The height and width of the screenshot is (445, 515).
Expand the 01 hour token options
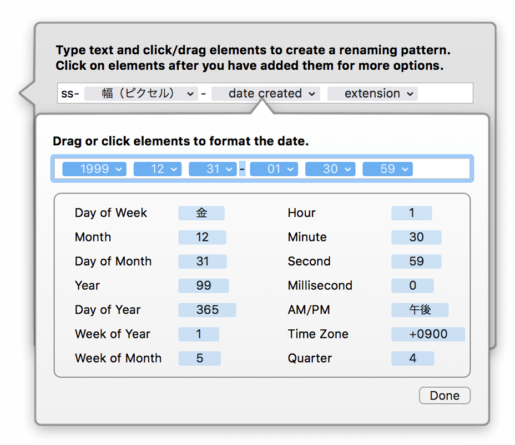click(x=274, y=169)
